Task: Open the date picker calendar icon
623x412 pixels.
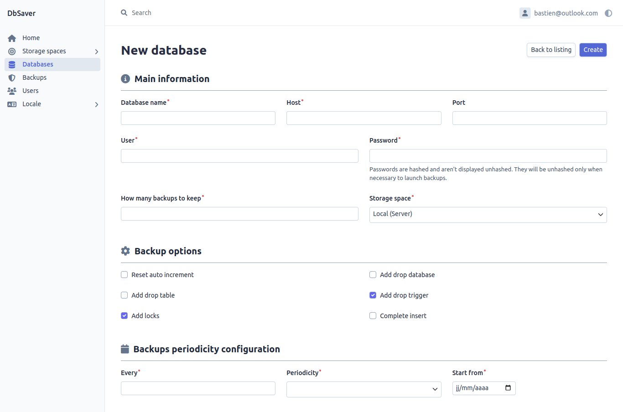Action: pyautogui.click(x=508, y=388)
